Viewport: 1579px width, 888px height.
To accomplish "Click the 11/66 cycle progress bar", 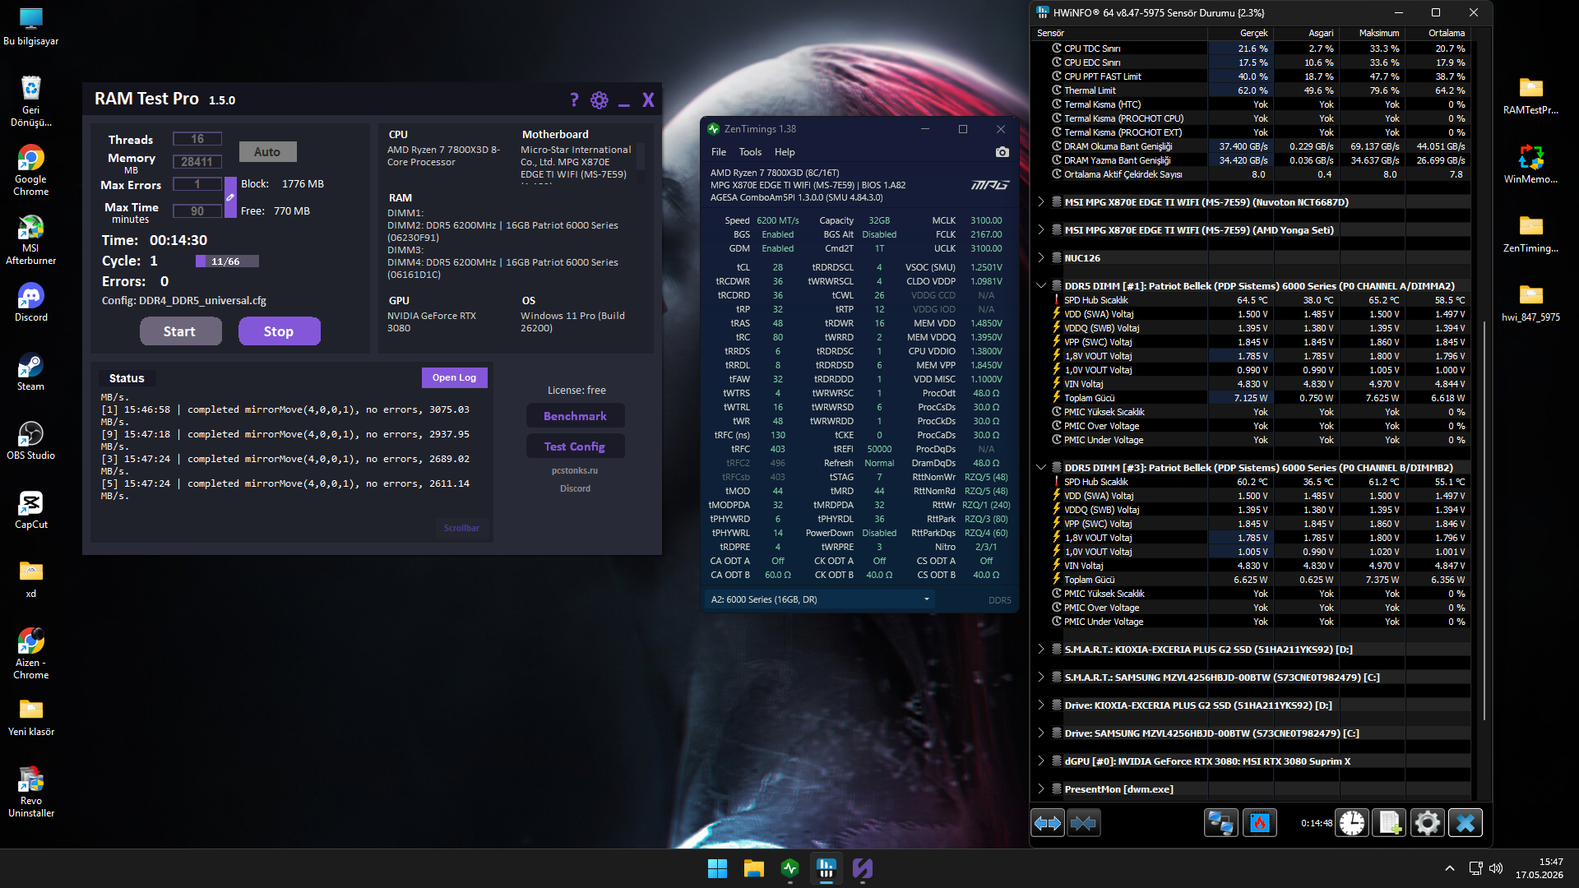I will point(227,261).
